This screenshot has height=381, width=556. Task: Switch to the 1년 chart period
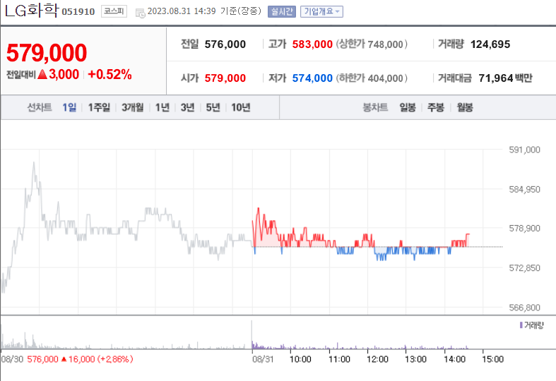click(x=162, y=107)
